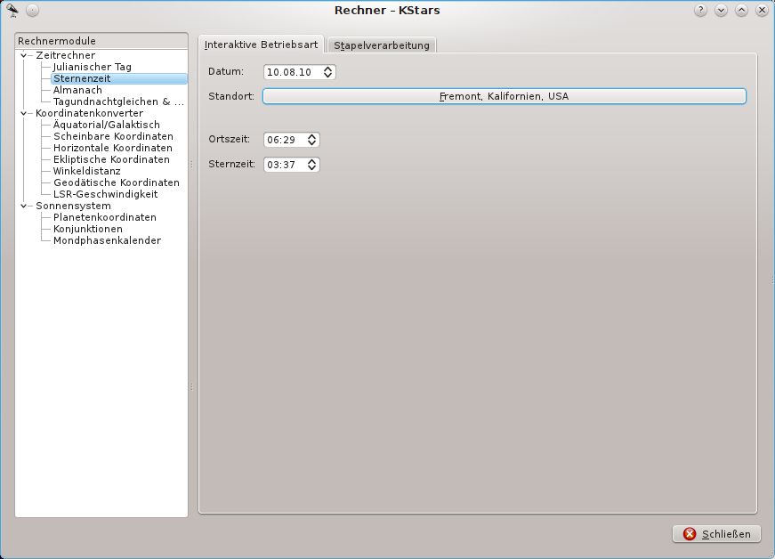The image size is (775, 559).
Task: Decrease the Ortszeit value with down arrow
Action: [311, 142]
